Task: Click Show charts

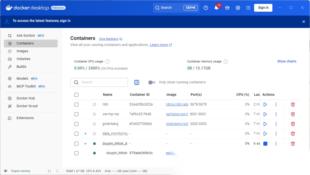Action: click(287, 61)
